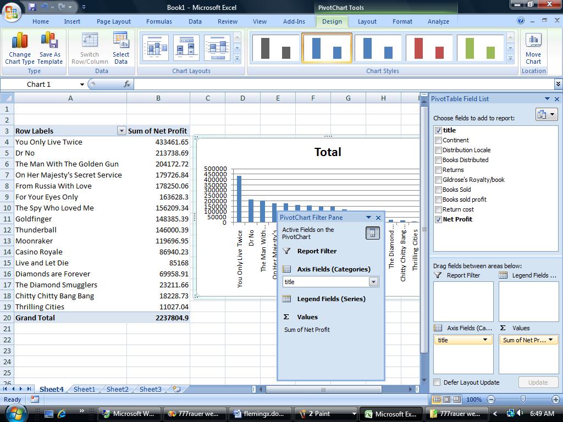
Task: Open Excel Help question mark icon
Action: click(521, 21)
